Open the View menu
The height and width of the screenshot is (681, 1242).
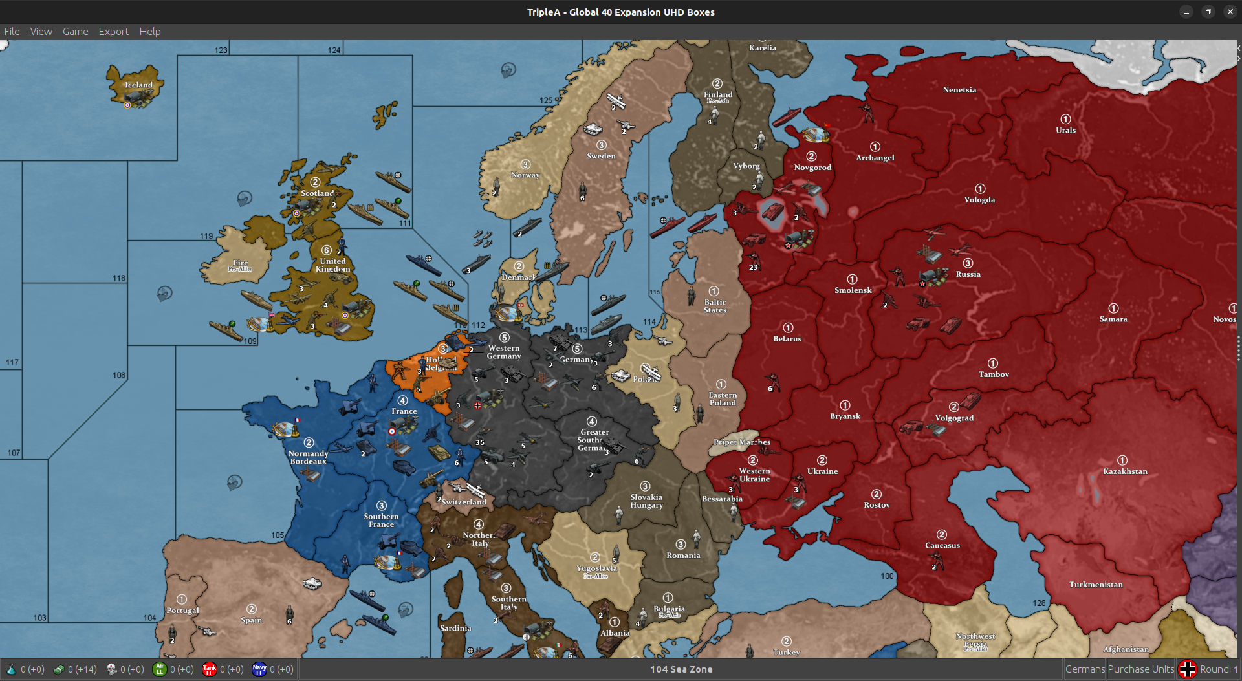41,32
